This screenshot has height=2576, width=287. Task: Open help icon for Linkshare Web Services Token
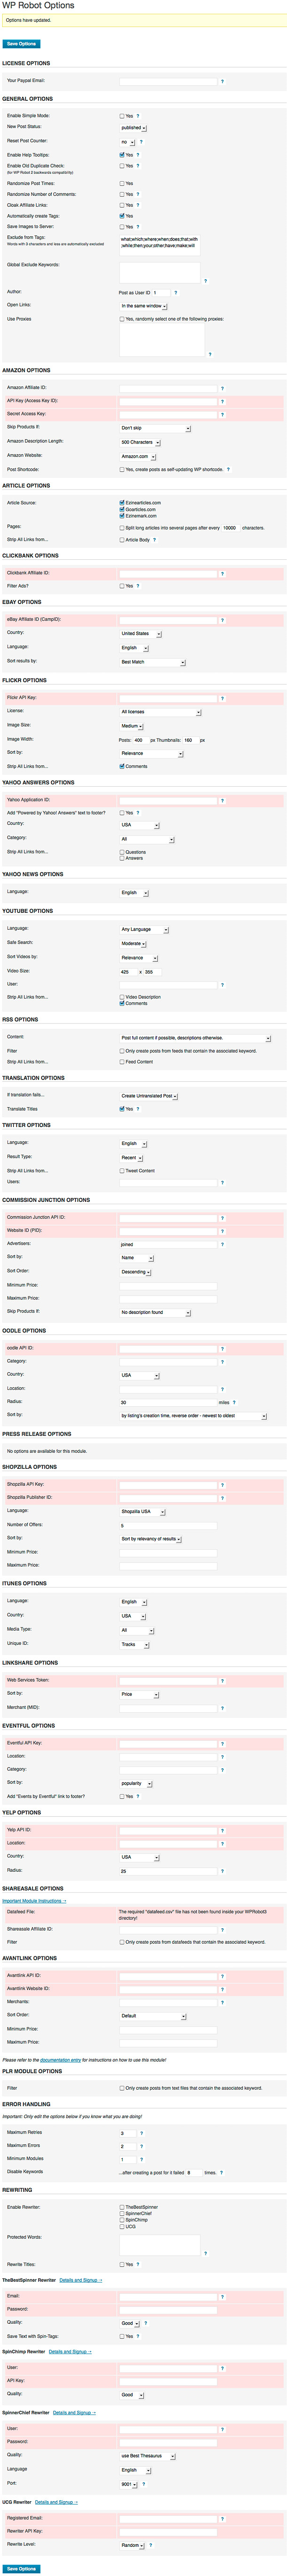[222, 1681]
